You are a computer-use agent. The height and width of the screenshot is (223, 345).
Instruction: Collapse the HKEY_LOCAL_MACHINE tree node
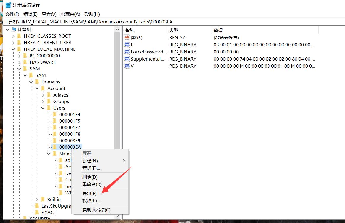point(13,49)
